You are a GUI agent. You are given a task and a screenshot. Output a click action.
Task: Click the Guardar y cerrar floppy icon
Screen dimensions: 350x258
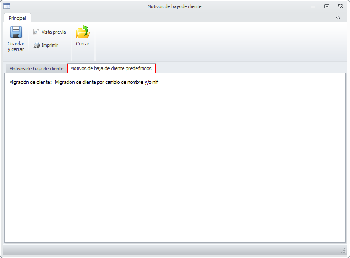point(16,32)
